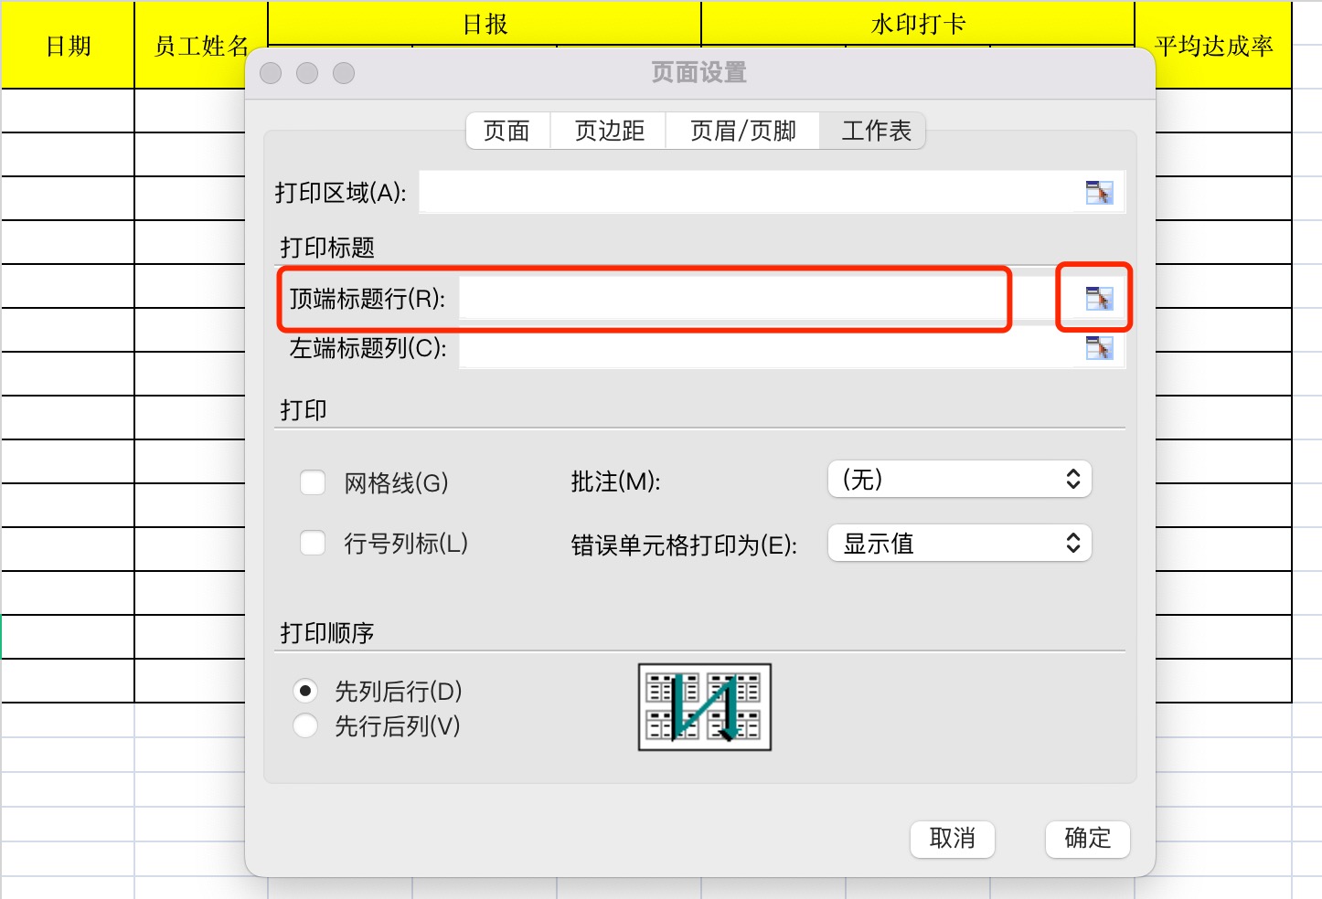Open 错误单元格打印为 dropdown showing 显示值
1322x899 pixels.
pyautogui.click(x=960, y=544)
